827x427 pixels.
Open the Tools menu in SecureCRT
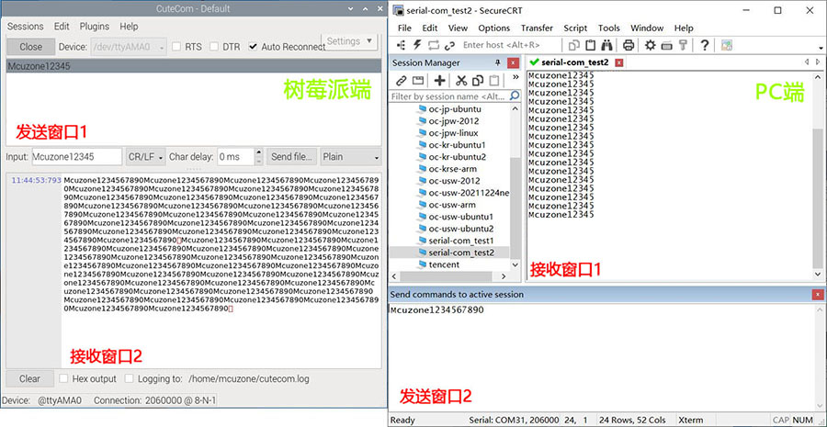pos(608,28)
